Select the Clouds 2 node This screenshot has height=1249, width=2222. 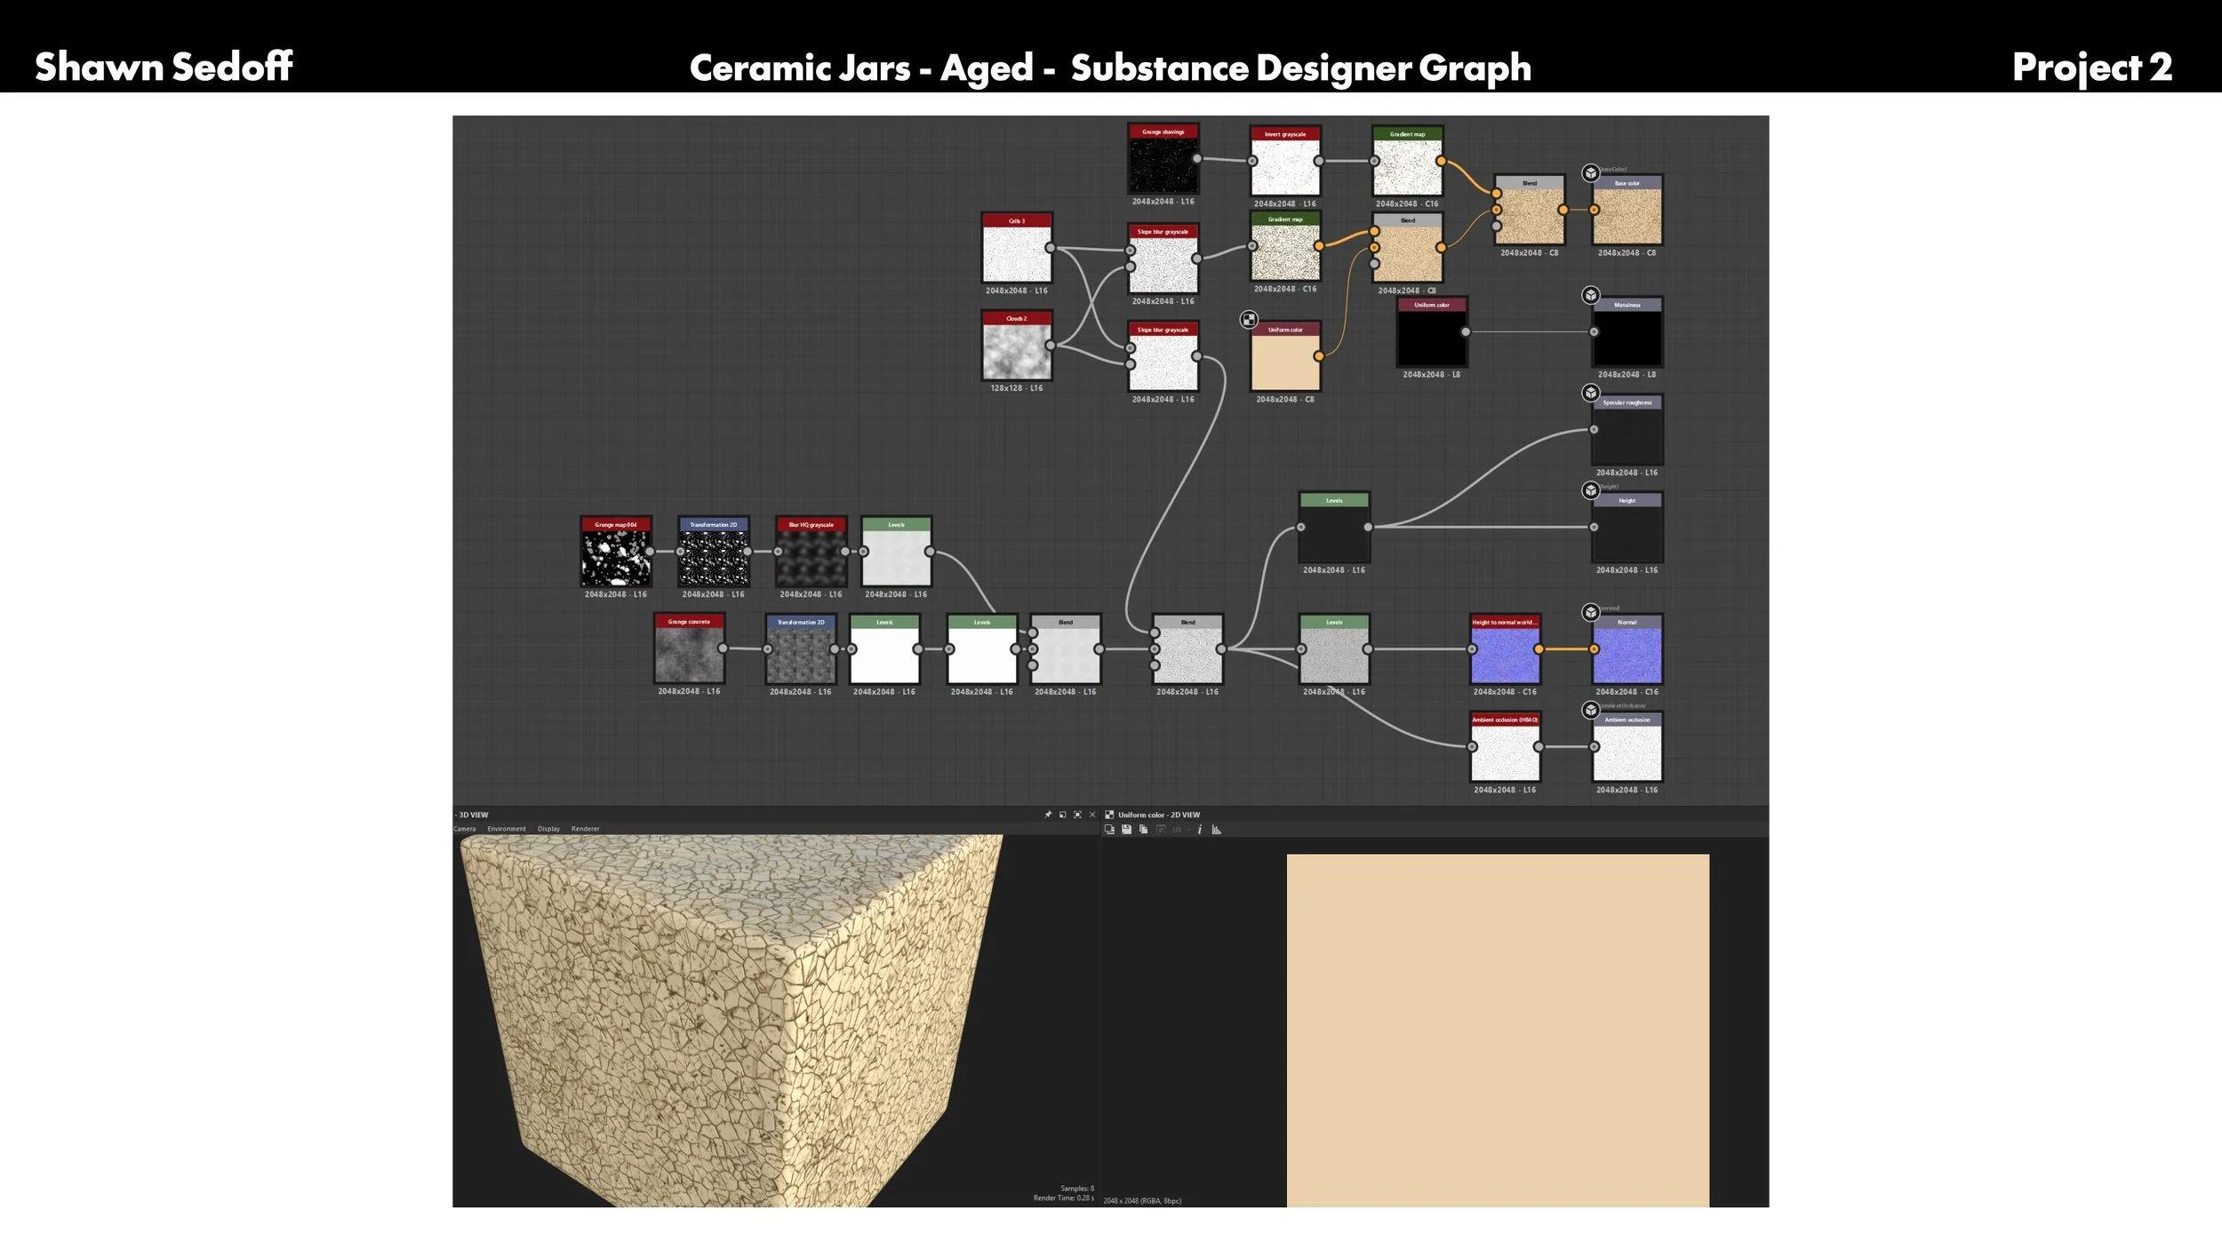click(x=1017, y=346)
